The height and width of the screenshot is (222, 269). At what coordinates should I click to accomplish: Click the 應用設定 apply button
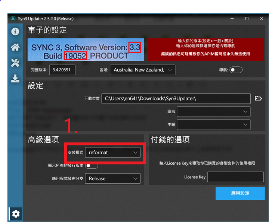240,193
